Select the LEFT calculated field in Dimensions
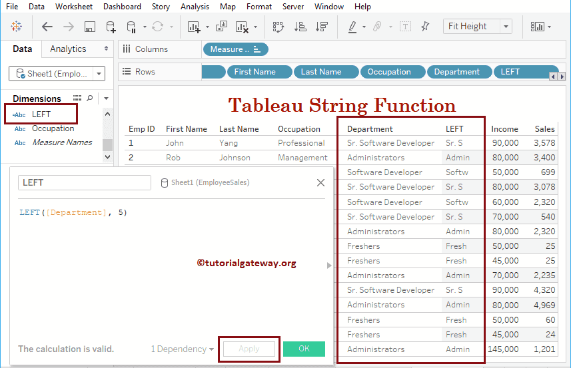The width and height of the screenshot is (571, 368). (41, 114)
